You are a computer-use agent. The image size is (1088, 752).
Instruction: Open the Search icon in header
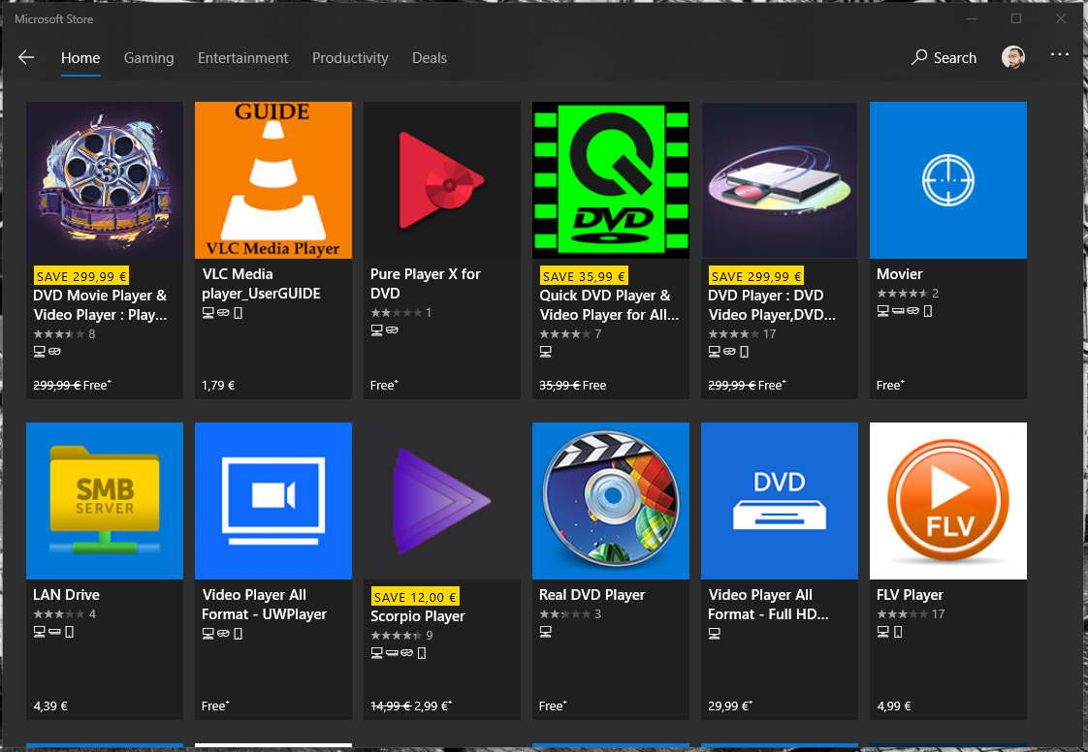pos(919,58)
